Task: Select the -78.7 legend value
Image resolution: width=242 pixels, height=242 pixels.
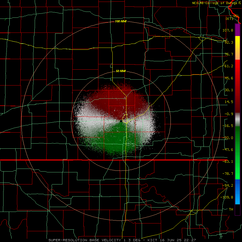Action: [x=228, y=174]
